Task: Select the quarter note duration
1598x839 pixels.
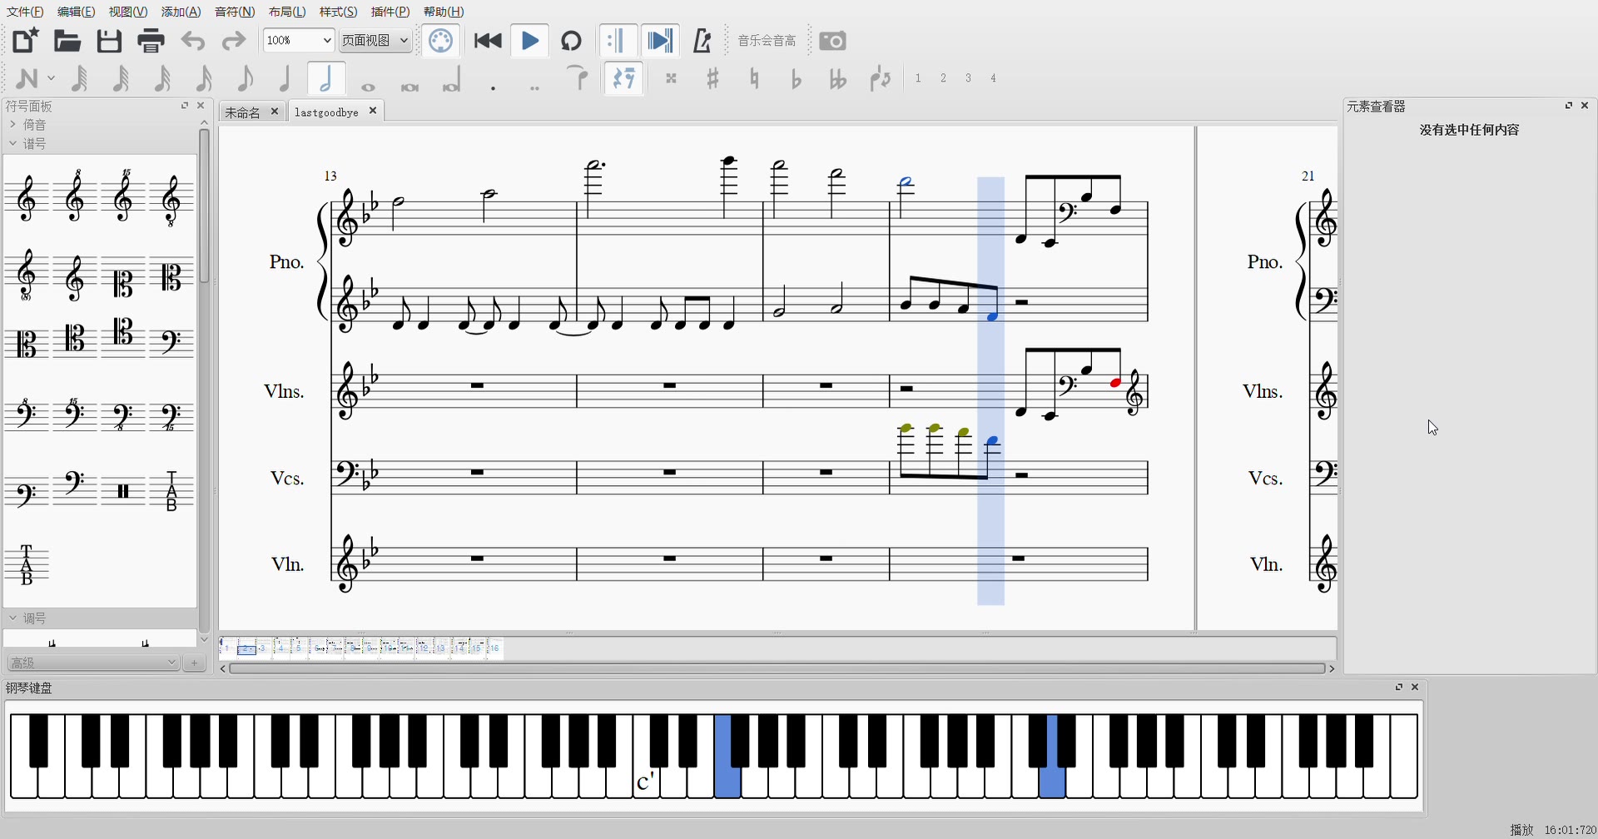Action: 285,78
